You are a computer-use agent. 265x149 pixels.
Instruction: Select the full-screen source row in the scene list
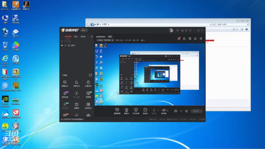(x=77, y=45)
